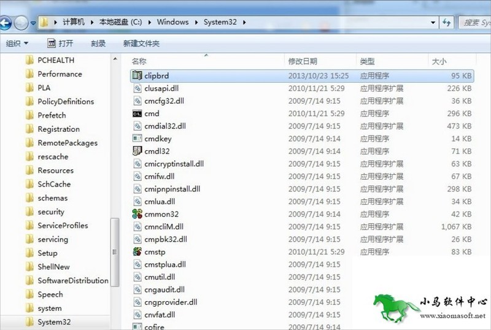491x330 pixels.
Task: Open the PCHEALTH folder in tree
Action: [x=50, y=60]
